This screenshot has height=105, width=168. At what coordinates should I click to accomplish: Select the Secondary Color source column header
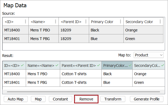[144, 21]
